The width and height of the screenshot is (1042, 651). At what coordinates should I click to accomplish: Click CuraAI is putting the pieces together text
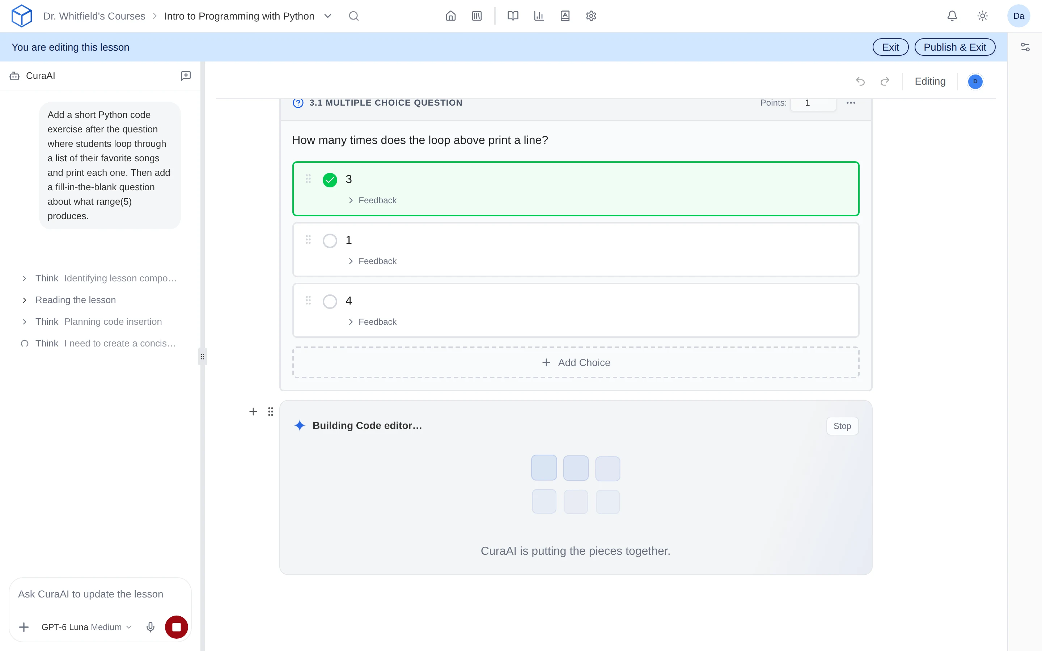pyautogui.click(x=575, y=551)
